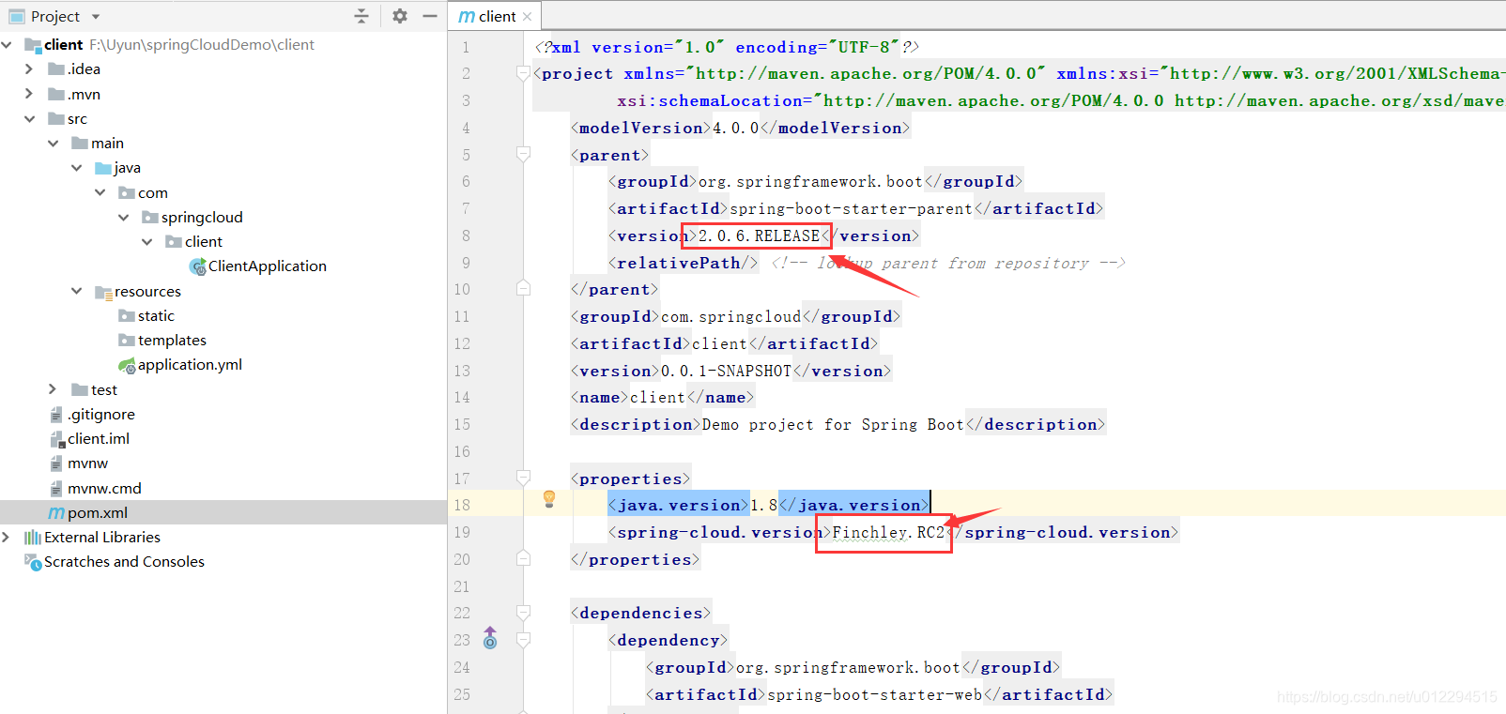
Task: Click the client module root icon
Action: [x=33, y=45]
